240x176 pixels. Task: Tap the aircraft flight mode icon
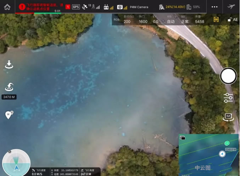231,7
